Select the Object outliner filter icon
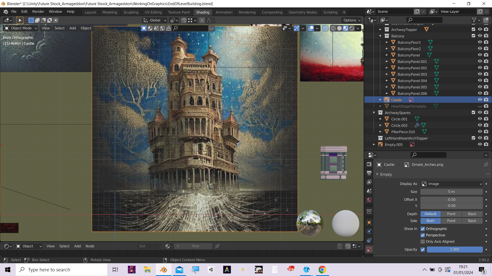This screenshot has width=492, height=276. tap(144, 28)
